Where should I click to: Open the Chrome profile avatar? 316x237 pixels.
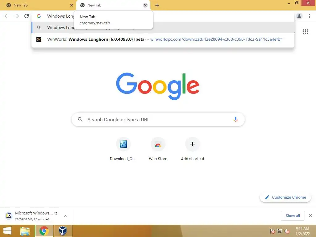(299, 16)
